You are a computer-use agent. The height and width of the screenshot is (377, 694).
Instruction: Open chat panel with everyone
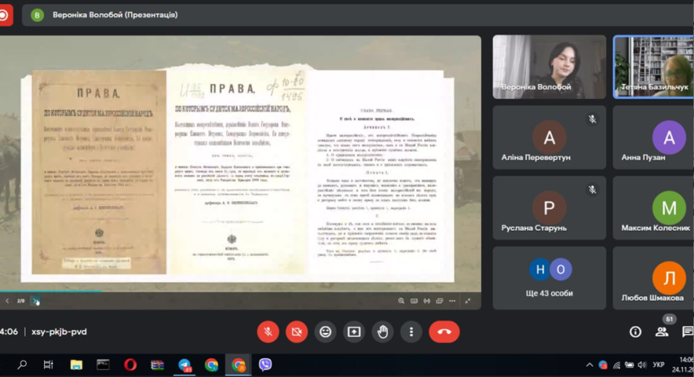(x=688, y=332)
